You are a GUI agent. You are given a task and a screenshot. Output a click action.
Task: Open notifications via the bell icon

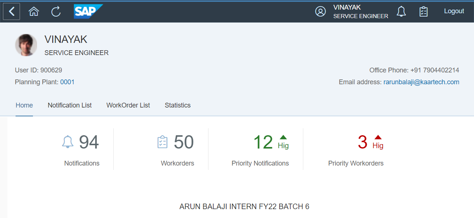(x=401, y=11)
